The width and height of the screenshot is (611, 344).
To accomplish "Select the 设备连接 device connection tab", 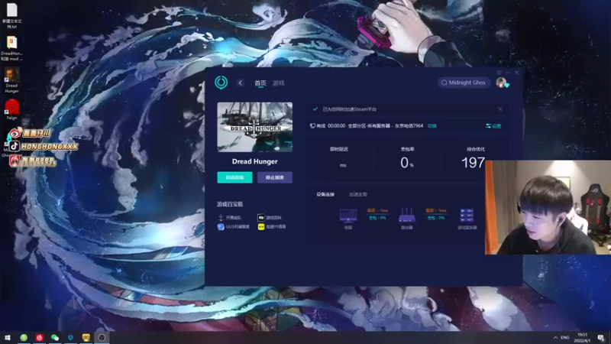I will 325,194.
